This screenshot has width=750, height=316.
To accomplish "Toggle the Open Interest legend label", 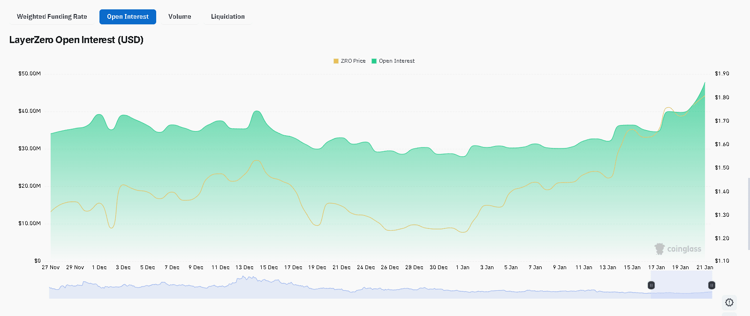I will point(396,61).
